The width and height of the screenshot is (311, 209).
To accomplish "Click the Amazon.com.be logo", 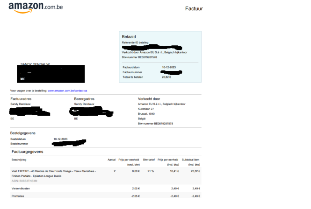I will click(x=36, y=7).
